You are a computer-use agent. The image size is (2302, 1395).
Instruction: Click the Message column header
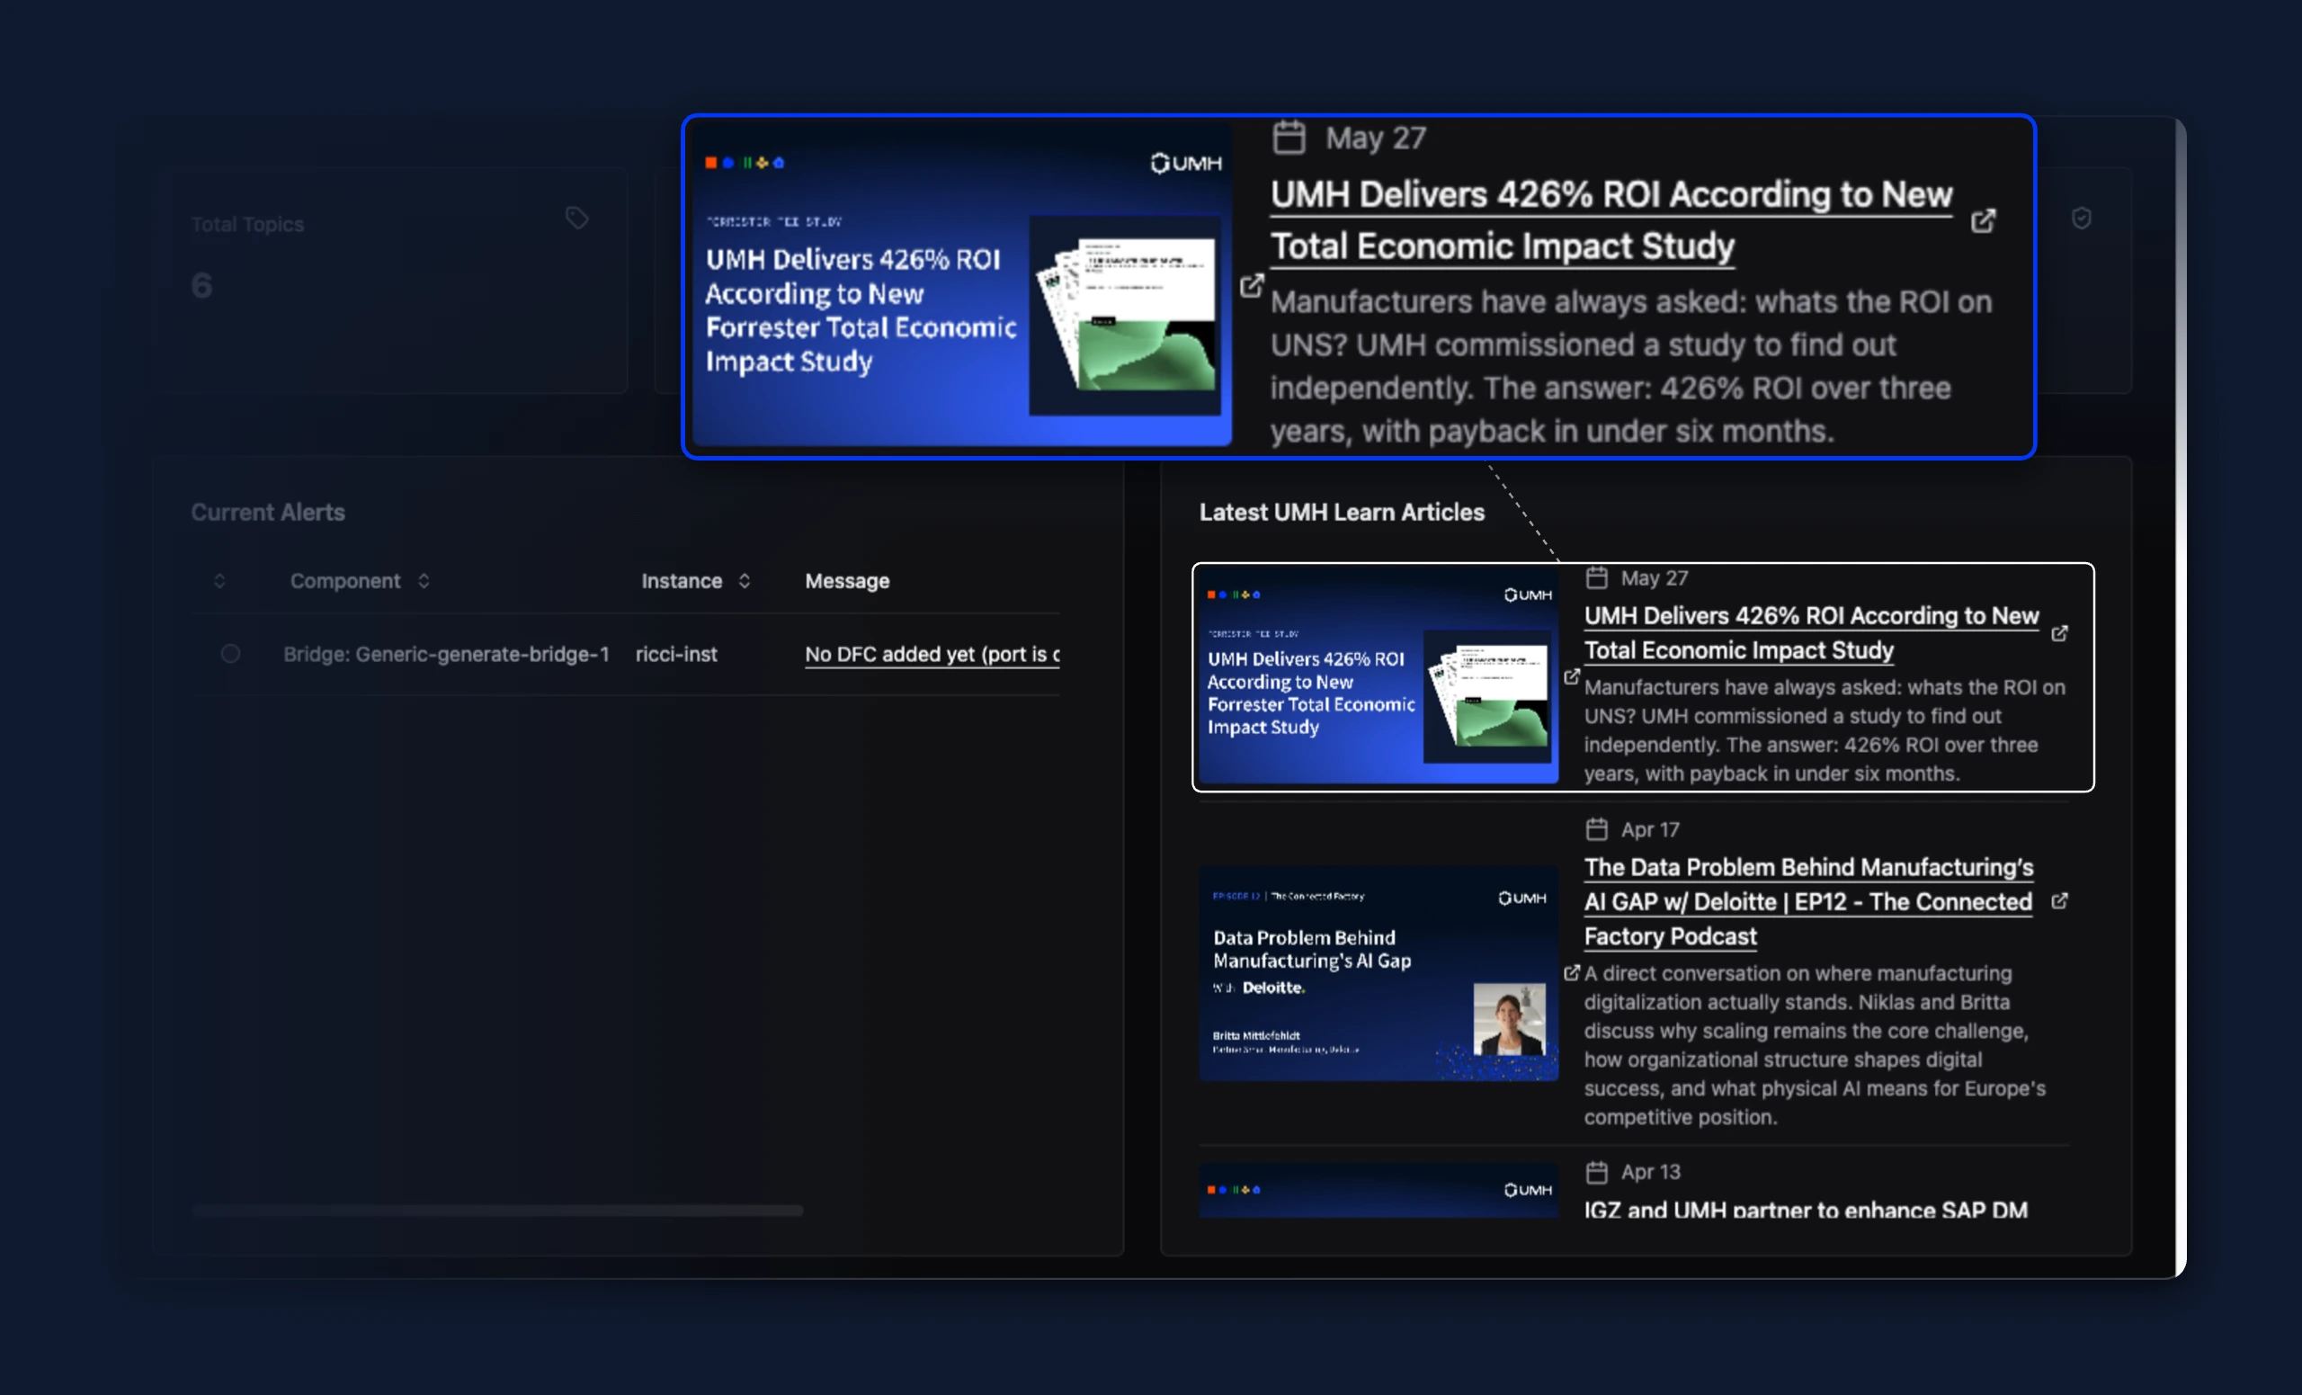(x=846, y=580)
